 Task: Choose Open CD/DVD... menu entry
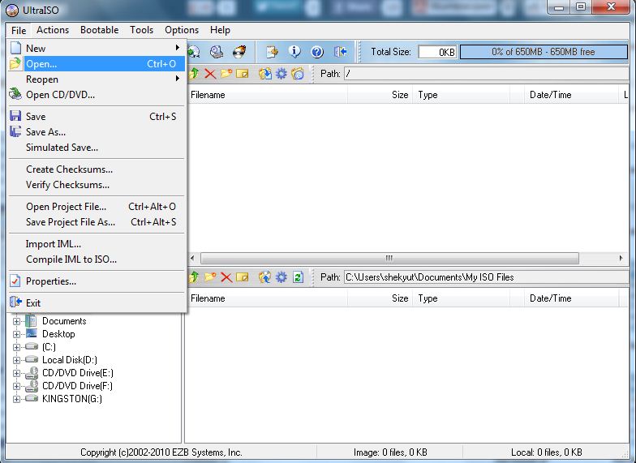pyautogui.click(x=97, y=94)
